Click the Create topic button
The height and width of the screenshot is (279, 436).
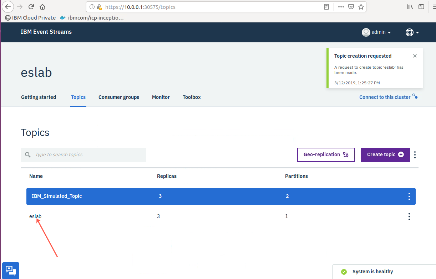385,155
